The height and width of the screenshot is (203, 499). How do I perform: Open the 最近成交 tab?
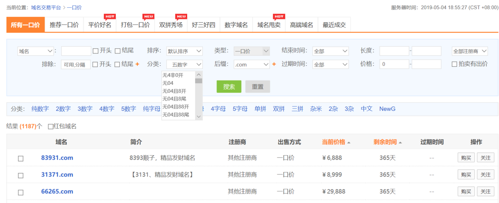pyautogui.click(x=334, y=25)
